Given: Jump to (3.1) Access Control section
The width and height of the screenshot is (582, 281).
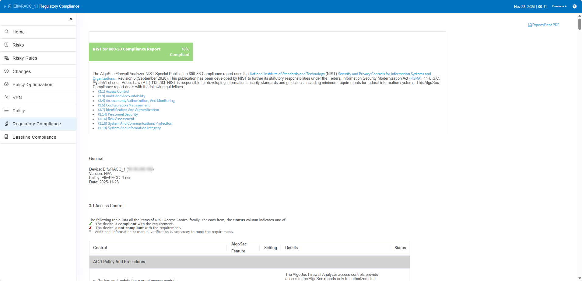Looking at the screenshot, I should [x=114, y=92].
